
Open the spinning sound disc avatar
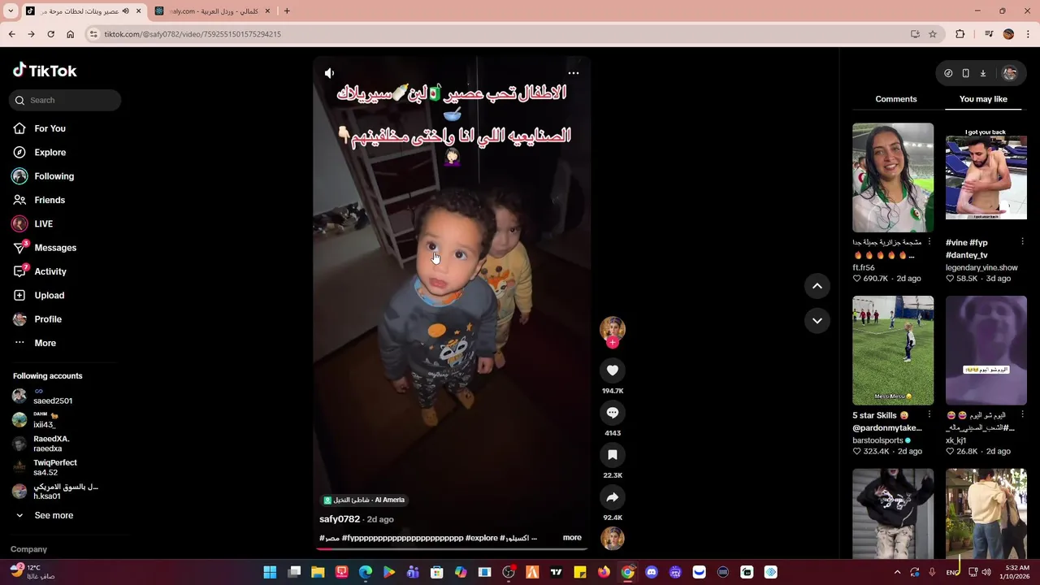[613, 538]
